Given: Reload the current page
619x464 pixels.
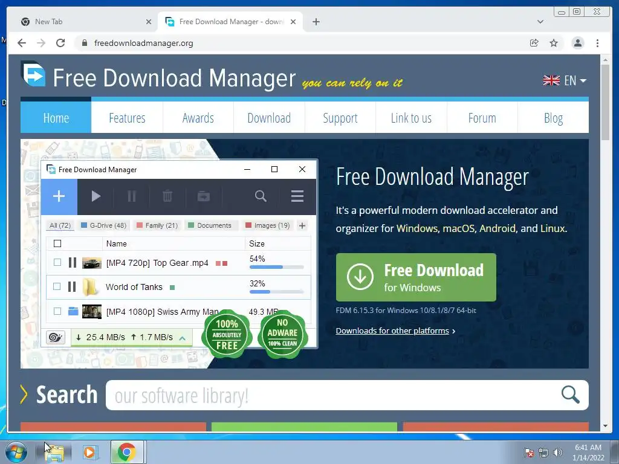Looking at the screenshot, I should 60,43.
